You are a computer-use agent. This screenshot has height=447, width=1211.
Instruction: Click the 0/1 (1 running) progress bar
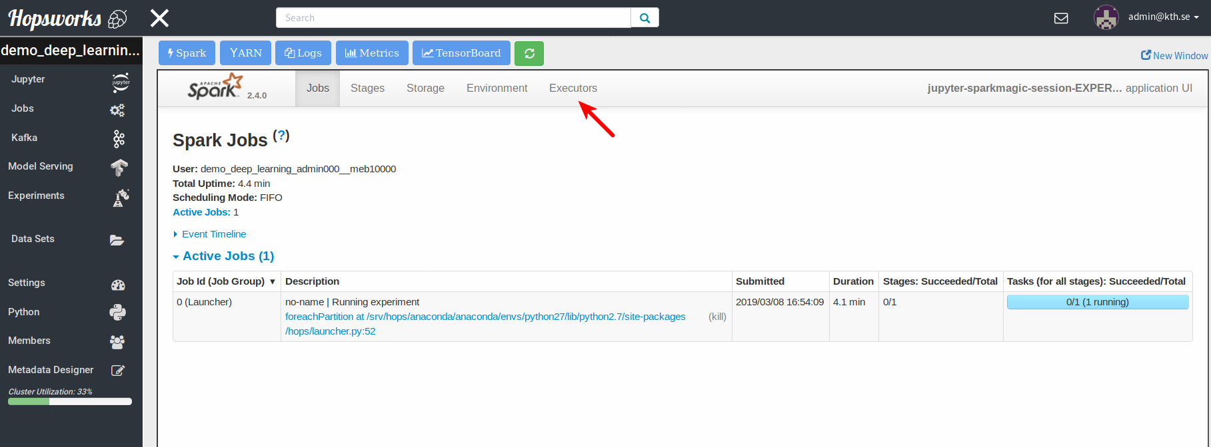pyautogui.click(x=1098, y=302)
